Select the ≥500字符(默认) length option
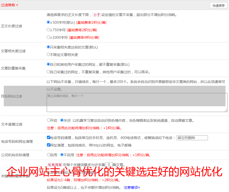The width and height of the screenshot is (229, 192). pos(48,22)
